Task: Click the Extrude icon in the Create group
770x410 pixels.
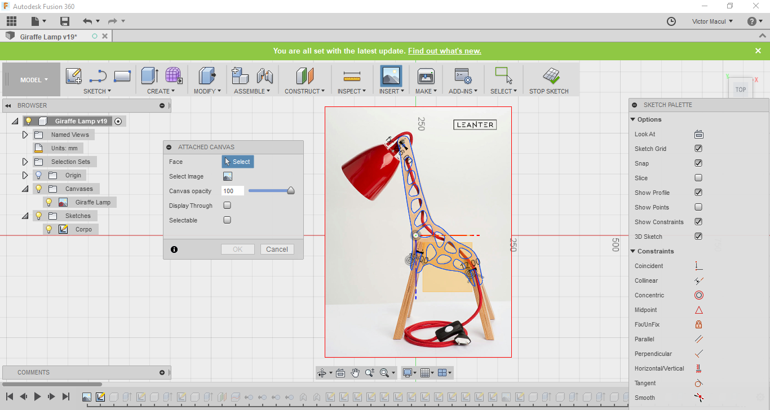Action: coord(150,75)
